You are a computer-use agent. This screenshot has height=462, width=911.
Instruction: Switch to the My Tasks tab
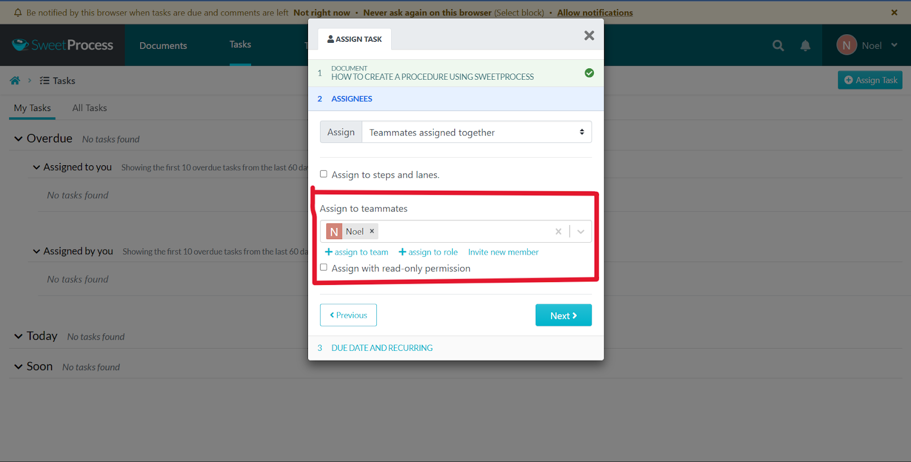pos(32,108)
